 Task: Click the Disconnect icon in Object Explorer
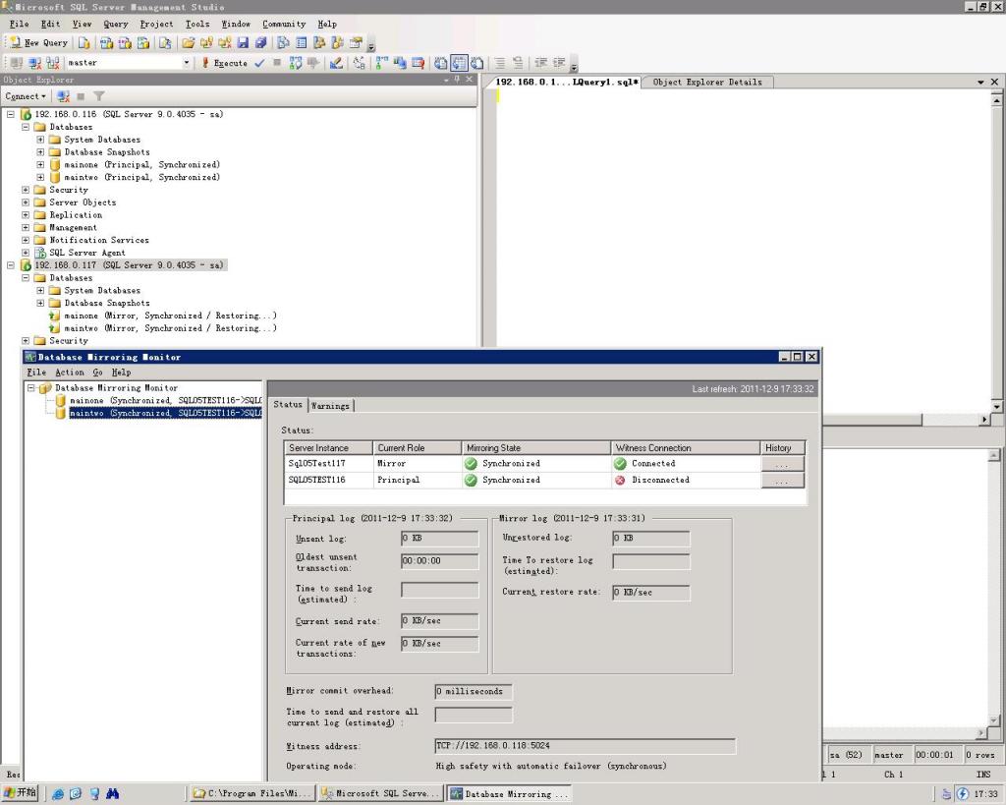click(63, 96)
